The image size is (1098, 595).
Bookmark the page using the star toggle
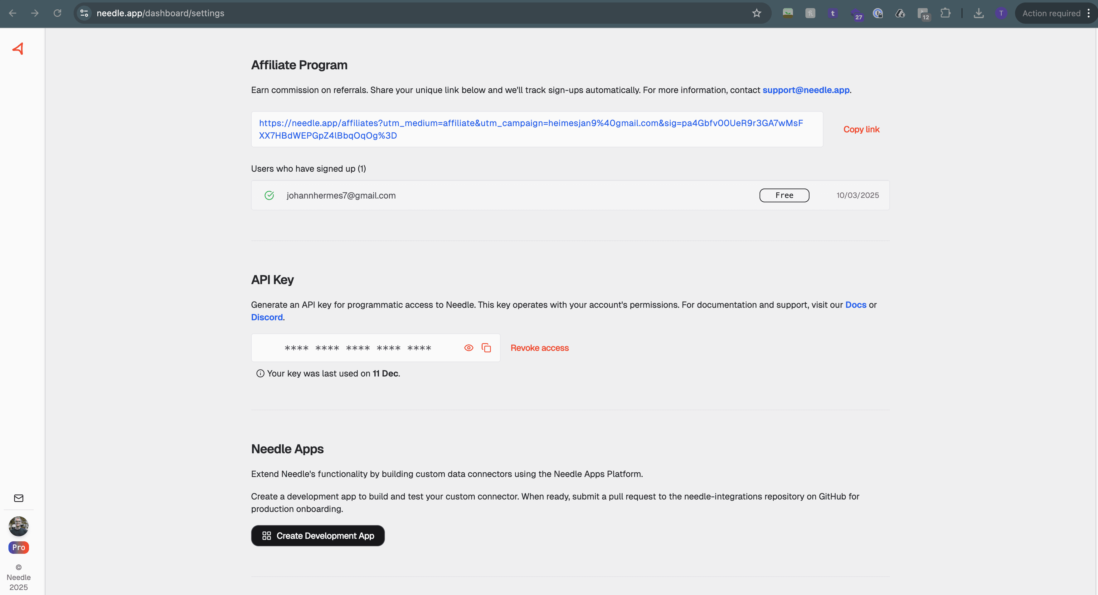pos(756,13)
